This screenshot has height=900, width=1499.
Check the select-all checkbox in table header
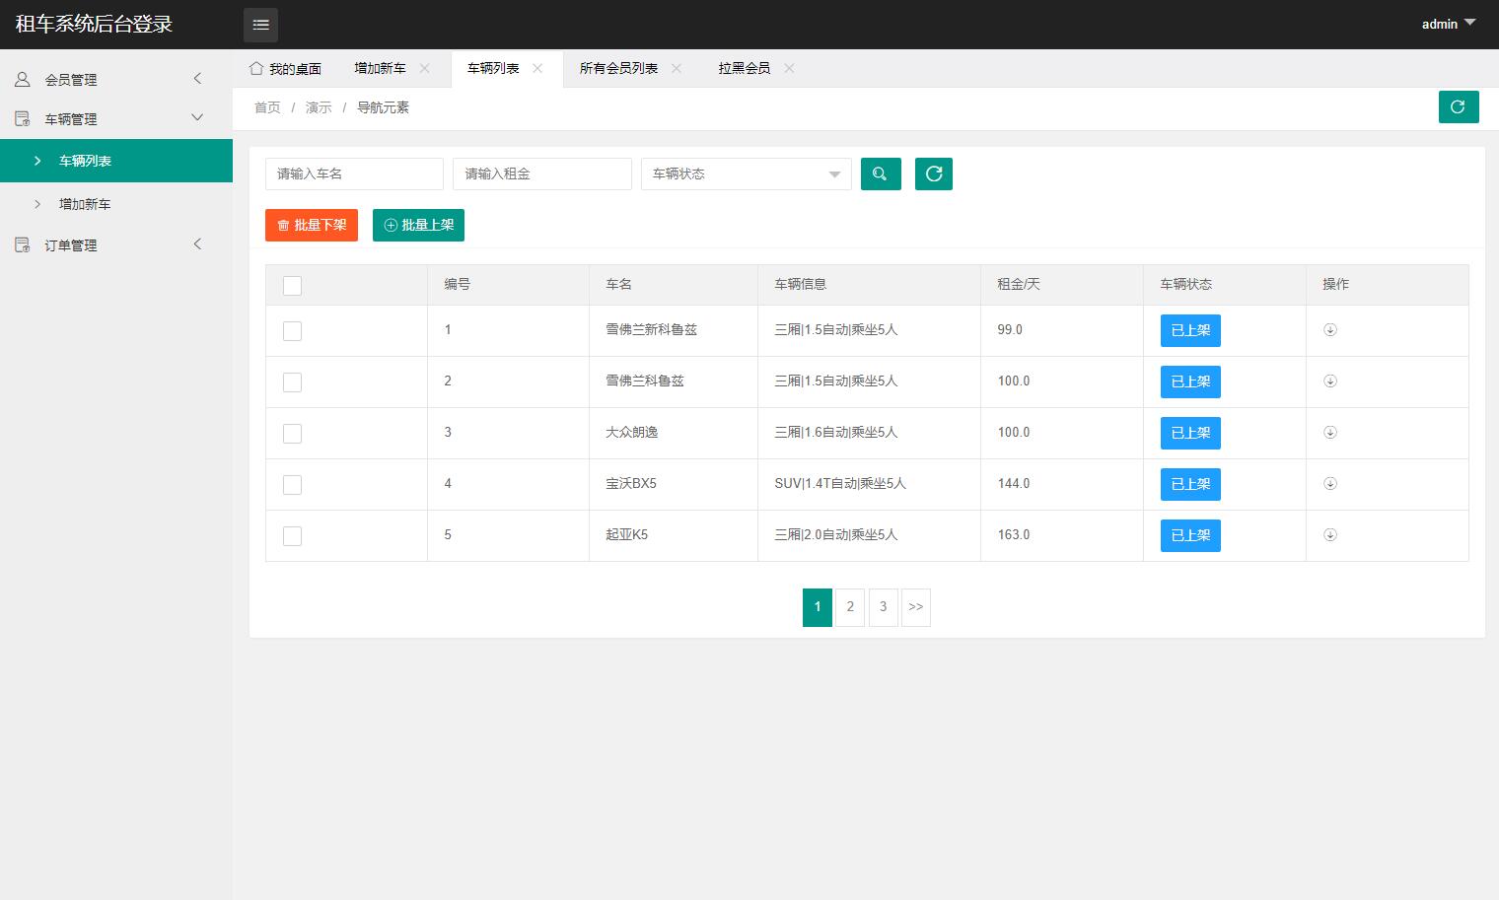[x=292, y=285]
